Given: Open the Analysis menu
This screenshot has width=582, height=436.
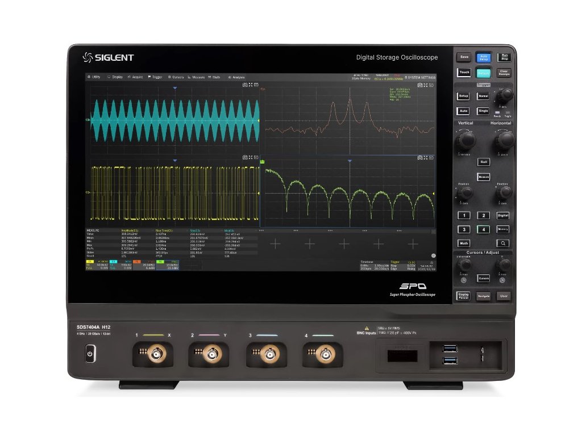Looking at the screenshot, I should (236, 77).
